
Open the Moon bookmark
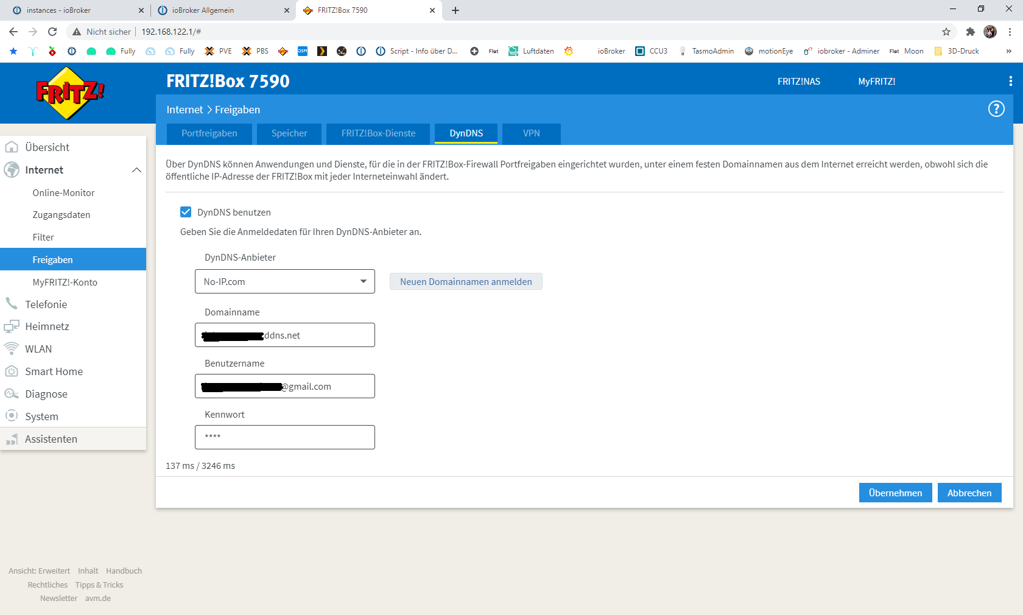pos(907,51)
